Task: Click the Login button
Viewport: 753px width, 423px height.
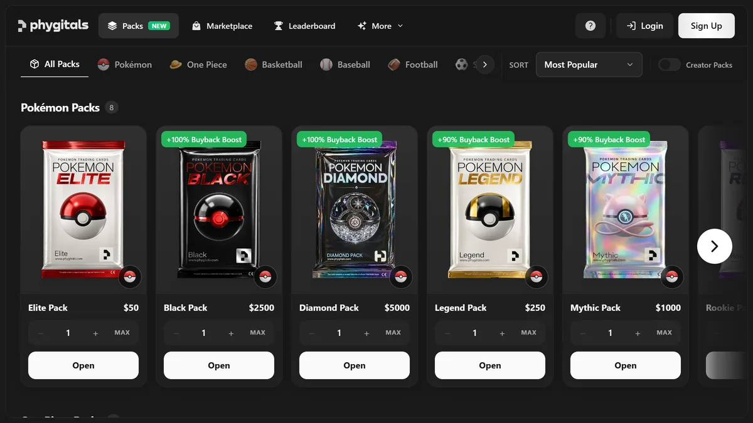Action: (644, 26)
